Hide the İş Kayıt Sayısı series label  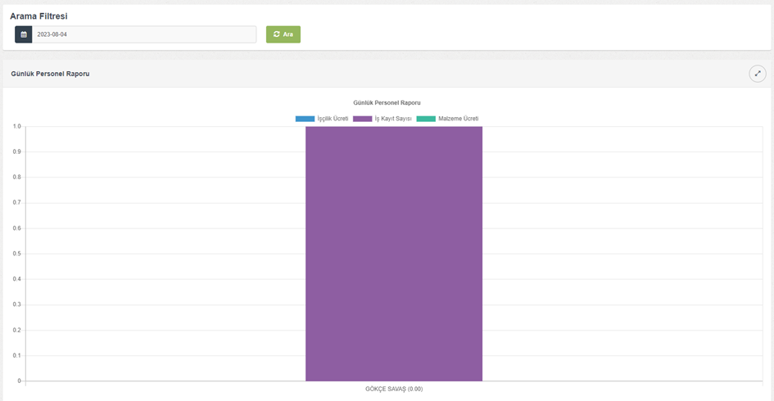(393, 119)
